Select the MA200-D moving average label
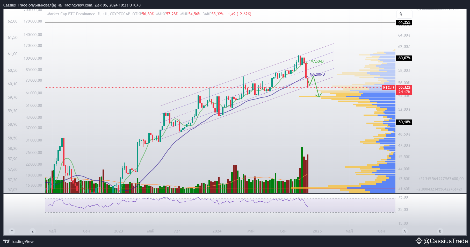Image resolution: width=470 pixels, height=247 pixels. (317, 74)
